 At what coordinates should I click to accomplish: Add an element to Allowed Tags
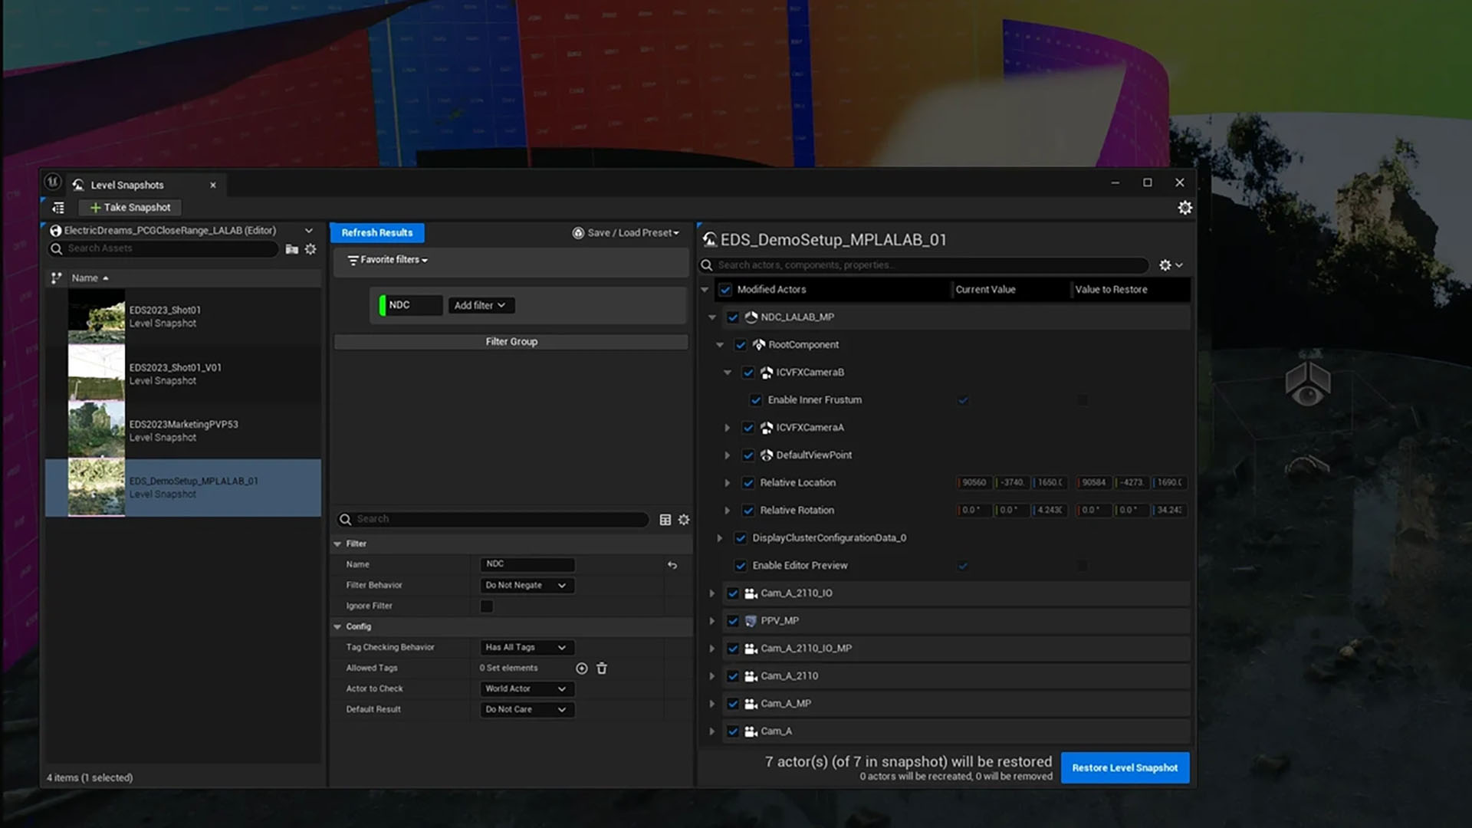(x=582, y=669)
